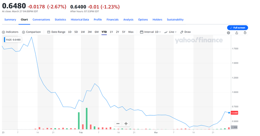Click the blue 0.6480 price marker
The height and width of the screenshot is (136, 260).
[235, 113]
